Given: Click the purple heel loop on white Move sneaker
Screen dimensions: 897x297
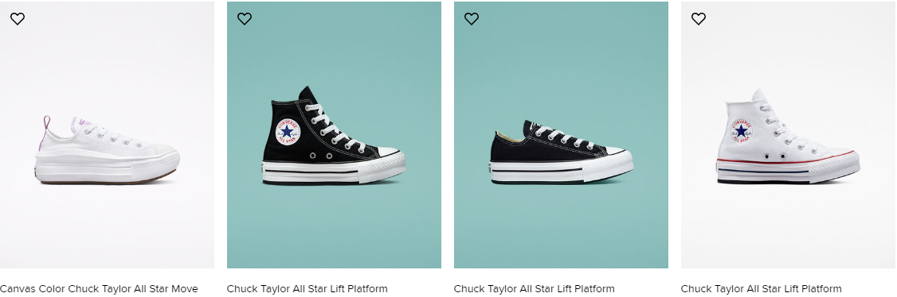Looking at the screenshot, I should click(x=44, y=133).
